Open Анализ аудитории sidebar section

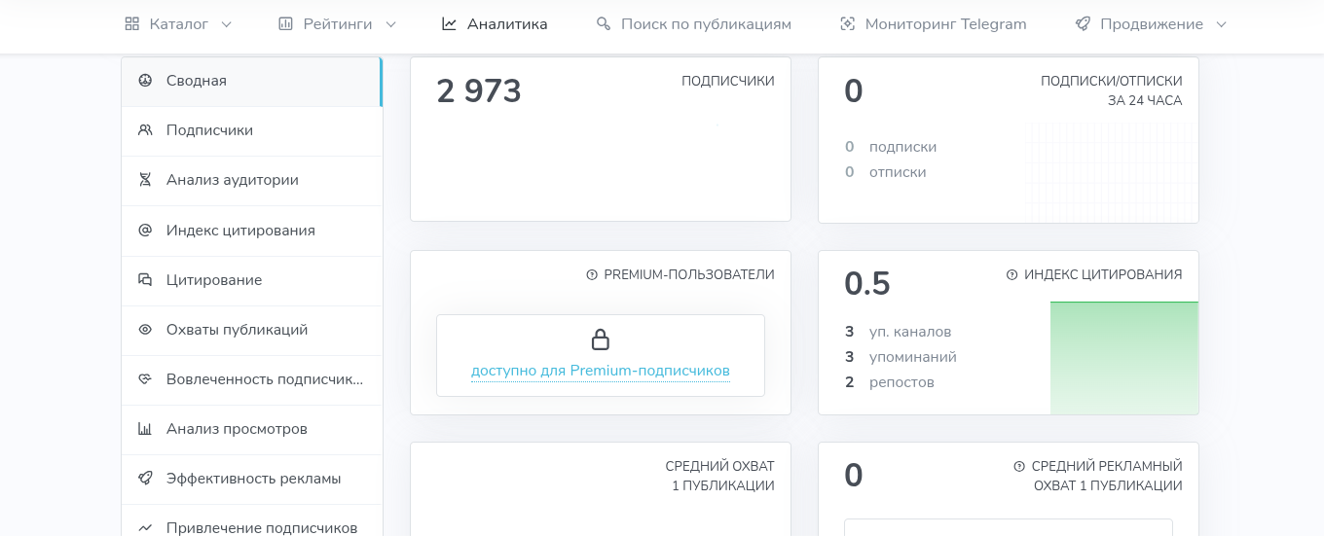tap(251, 180)
